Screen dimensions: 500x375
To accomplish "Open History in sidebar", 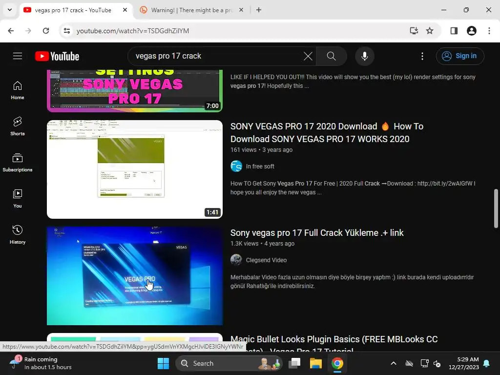I will [18, 234].
